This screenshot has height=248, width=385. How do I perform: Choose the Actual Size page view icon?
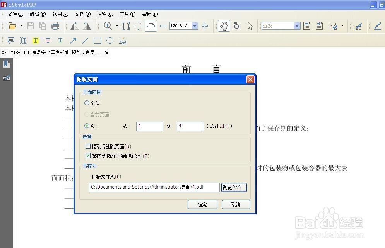coord(126,26)
